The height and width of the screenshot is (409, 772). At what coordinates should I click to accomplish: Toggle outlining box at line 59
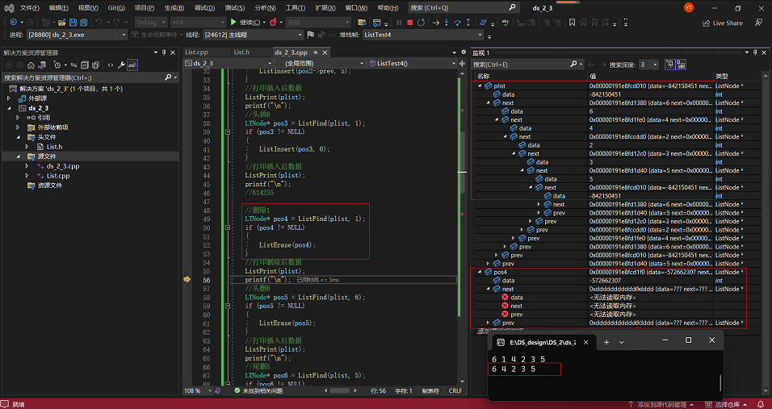[x=228, y=306]
